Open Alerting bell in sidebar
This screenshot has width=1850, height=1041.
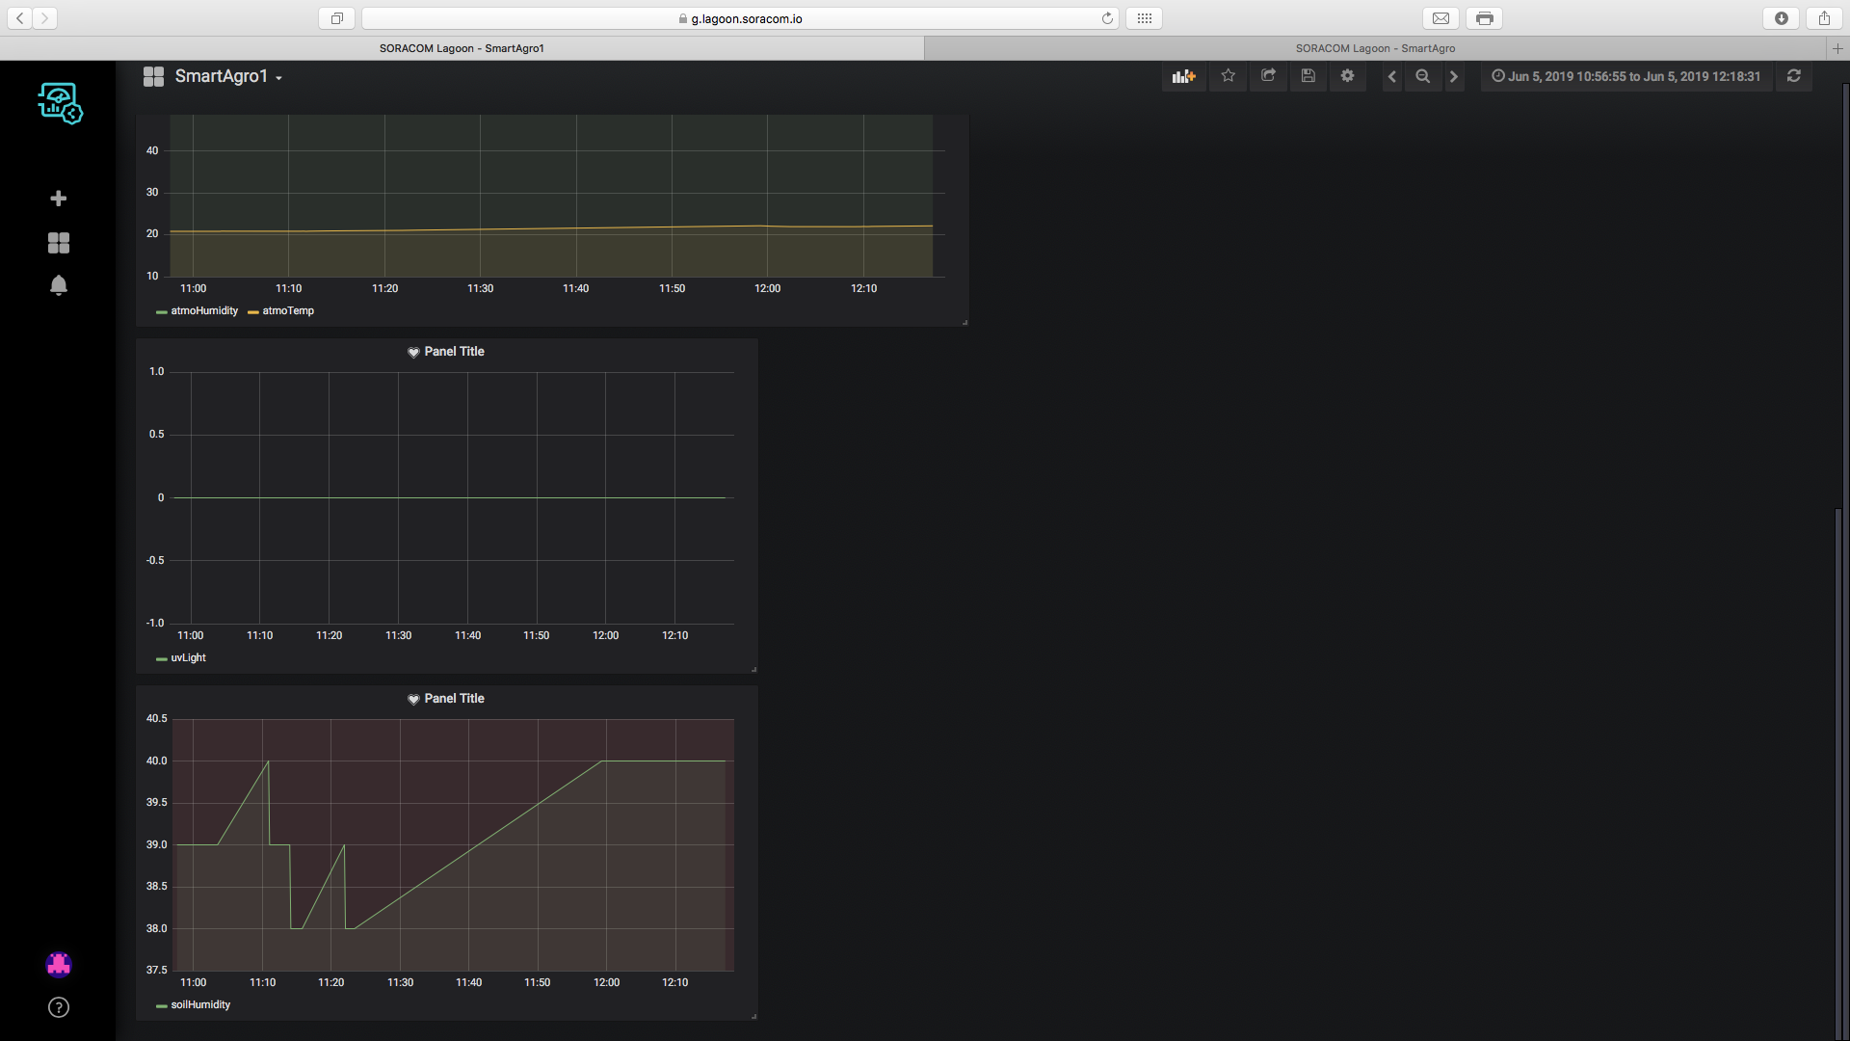click(x=59, y=285)
